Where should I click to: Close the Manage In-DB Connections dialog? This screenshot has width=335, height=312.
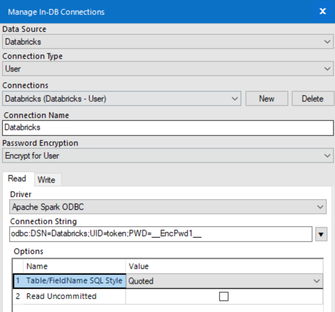pyautogui.click(x=323, y=11)
